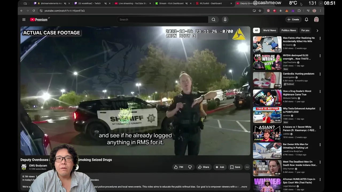Open the red skip-forward extension icon

point(268,11)
